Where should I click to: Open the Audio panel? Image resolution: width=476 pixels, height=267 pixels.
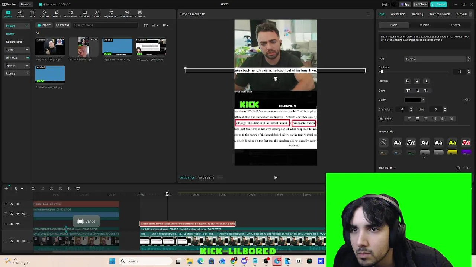click(20, 14)
